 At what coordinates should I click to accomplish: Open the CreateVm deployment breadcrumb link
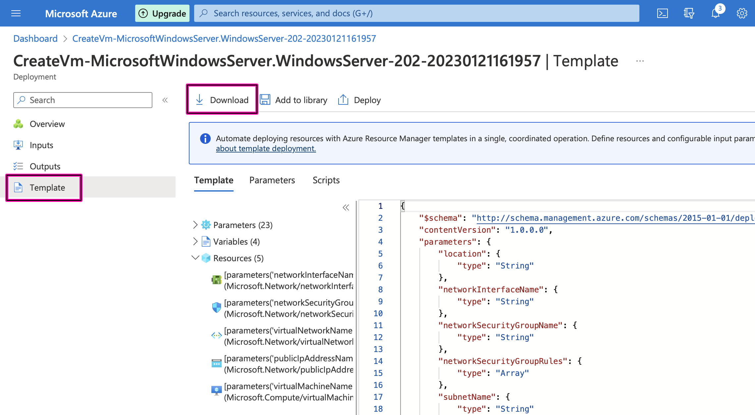pyautogui.click(x=224, y=38)
